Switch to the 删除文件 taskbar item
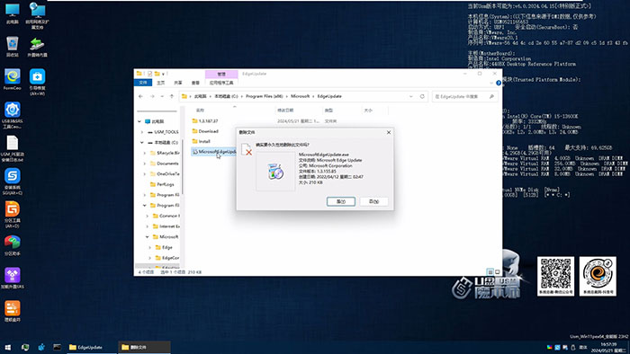This screenshot has width=630, height=354. (144, 347)
